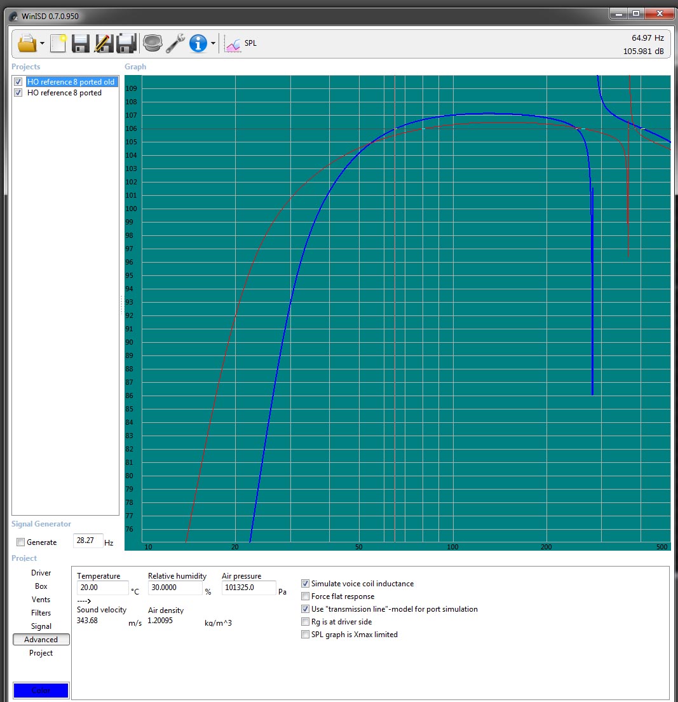
Task: Click the Sound velocity value 343.68
Action: coord(87,621)
